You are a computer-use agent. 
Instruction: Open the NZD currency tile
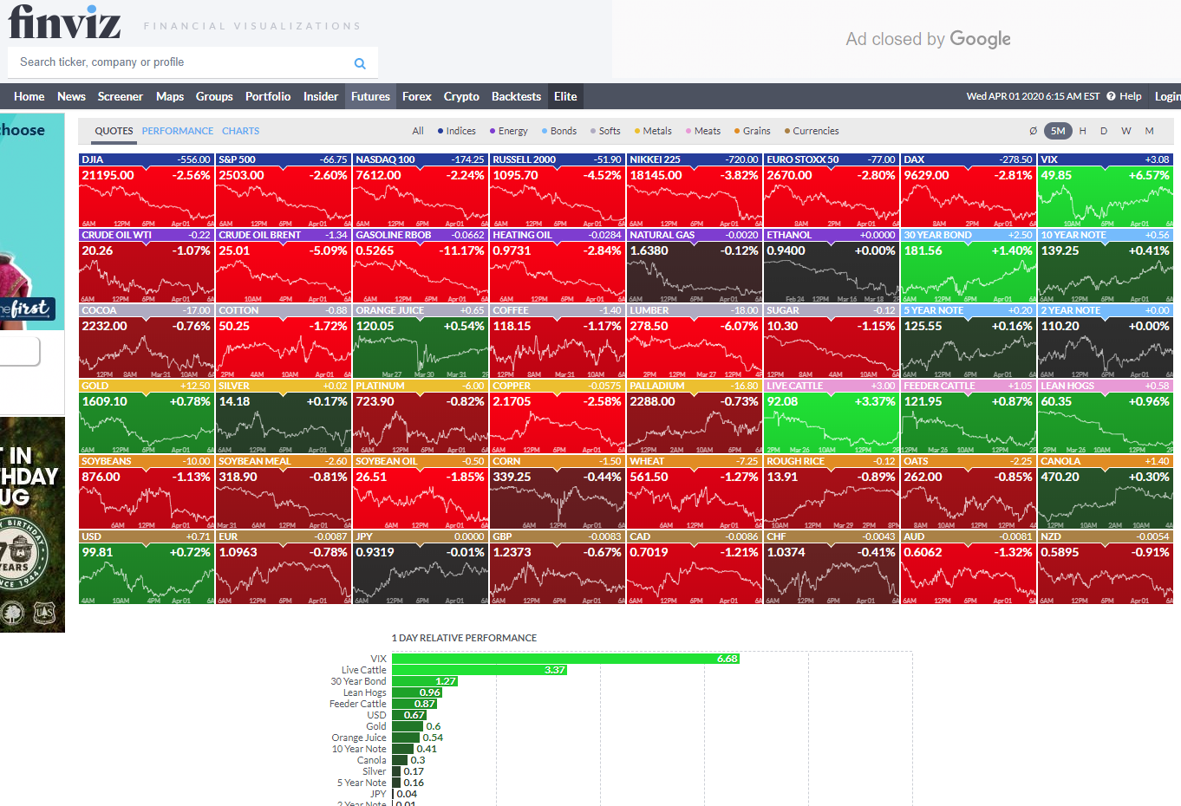point(1106,568)
